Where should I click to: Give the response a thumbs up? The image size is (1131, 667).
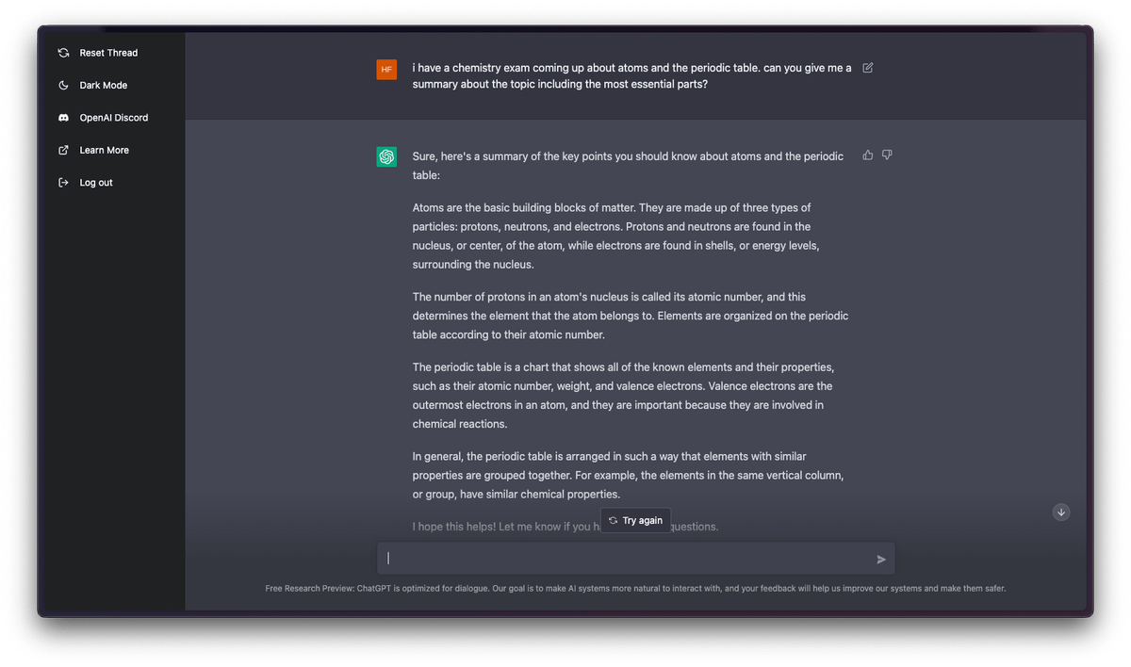(868, 155)
